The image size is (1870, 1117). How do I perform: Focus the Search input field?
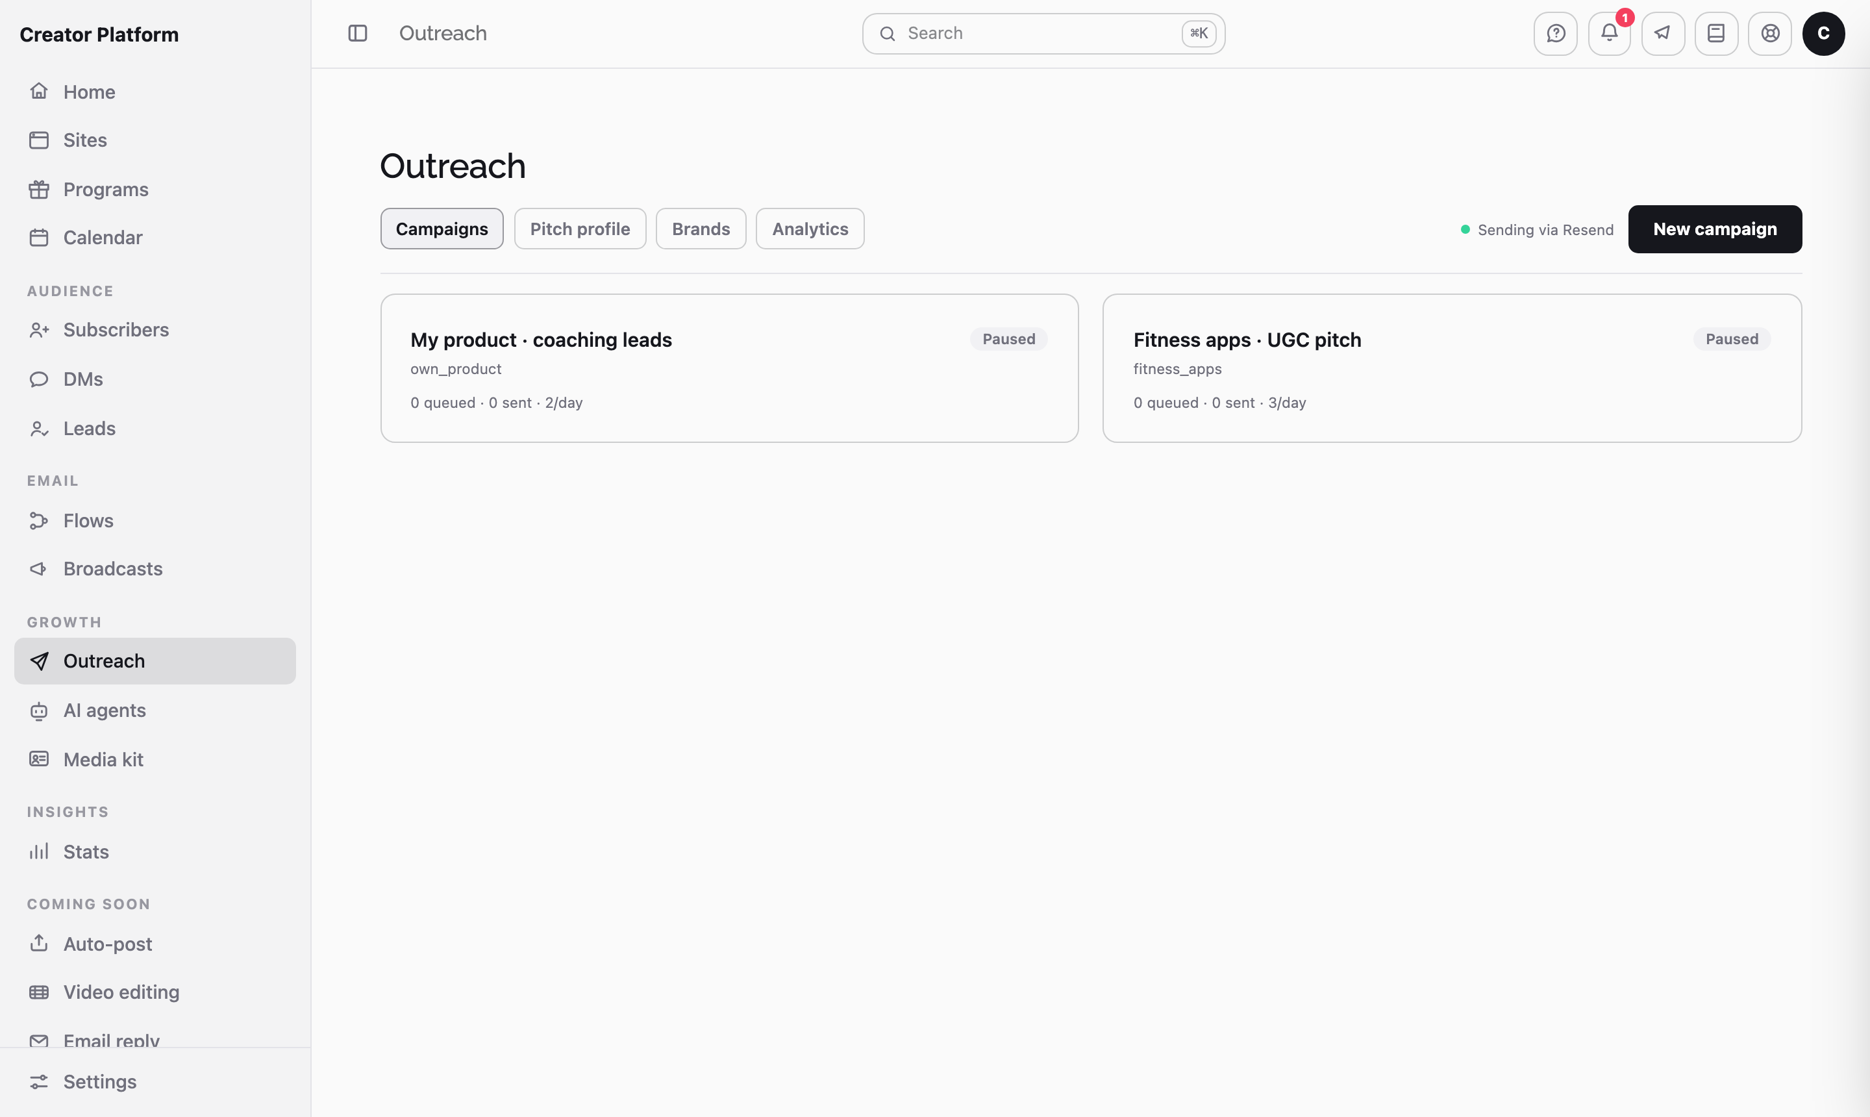(1043, 33)
